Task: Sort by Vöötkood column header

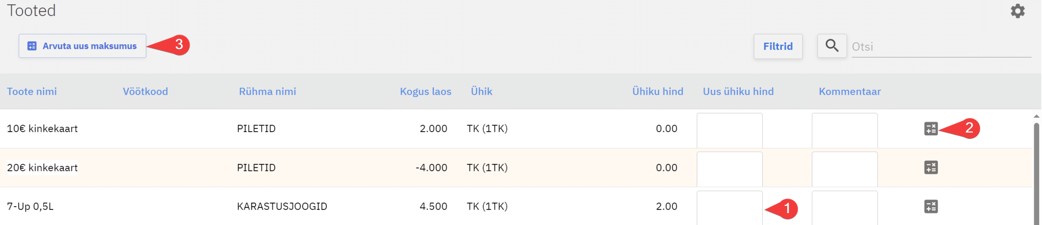Action: click(145, 91)
